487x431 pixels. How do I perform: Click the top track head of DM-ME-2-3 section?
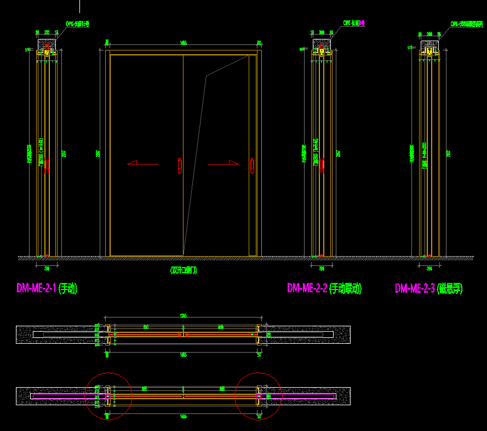tap(429, 49)
